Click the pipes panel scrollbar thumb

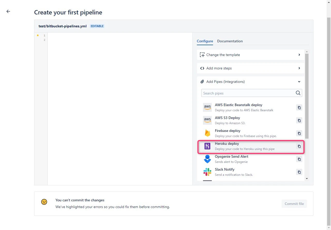tap(307, 96)
